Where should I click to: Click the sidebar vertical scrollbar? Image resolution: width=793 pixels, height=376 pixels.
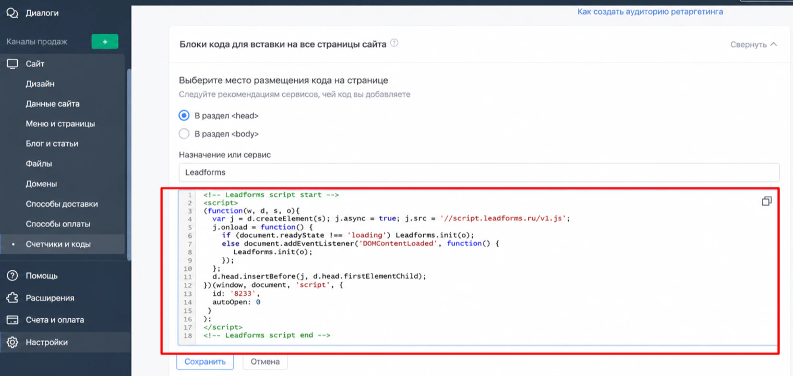point(129,164)
